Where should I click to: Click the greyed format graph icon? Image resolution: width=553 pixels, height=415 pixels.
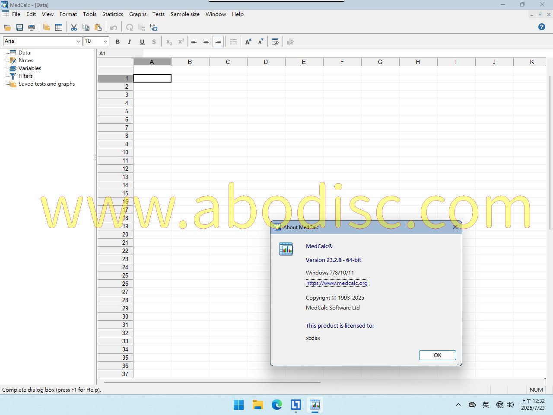[x=290, y=42]
